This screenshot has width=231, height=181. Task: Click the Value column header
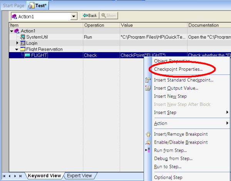pyautogui.click(x=154, y=25)
